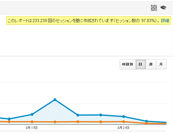Click orange data point below blue peak
Viewport: 173px width, 134px height.
pos(55,122)
